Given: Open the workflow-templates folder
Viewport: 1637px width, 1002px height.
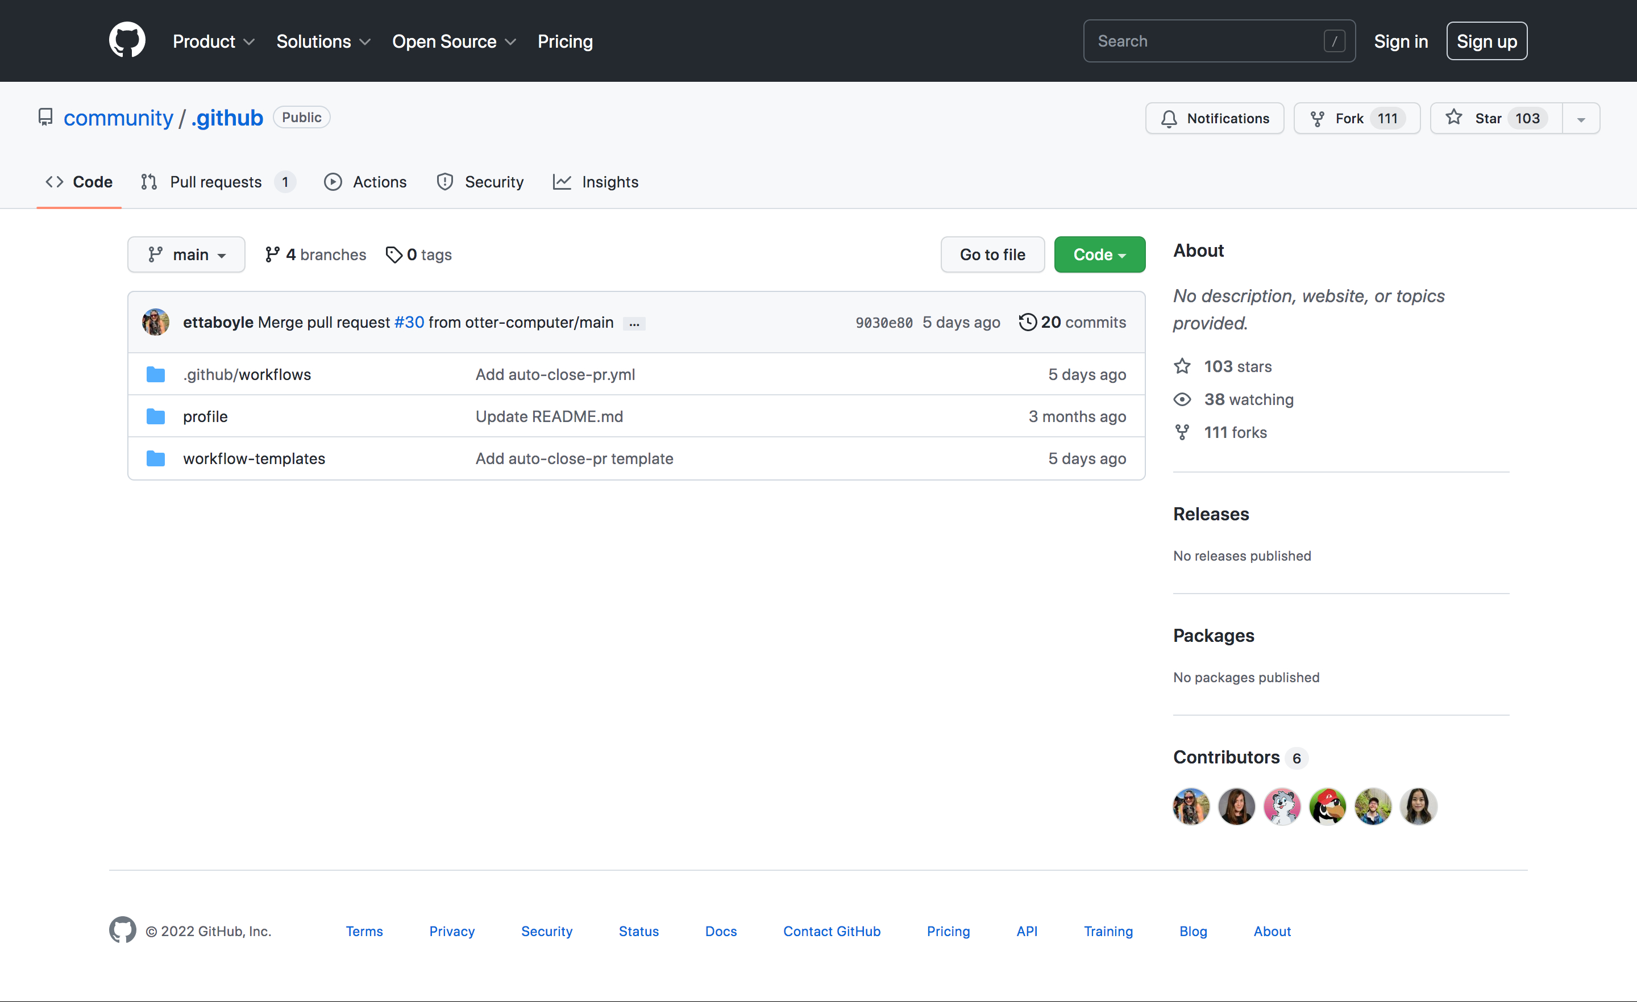Looking at the screenshot, I should click(255, 458).
